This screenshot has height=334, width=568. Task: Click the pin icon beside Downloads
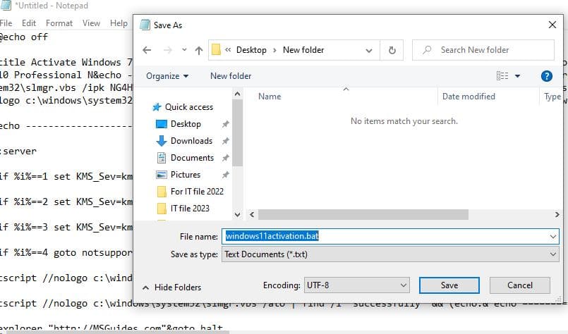point(225,141)
